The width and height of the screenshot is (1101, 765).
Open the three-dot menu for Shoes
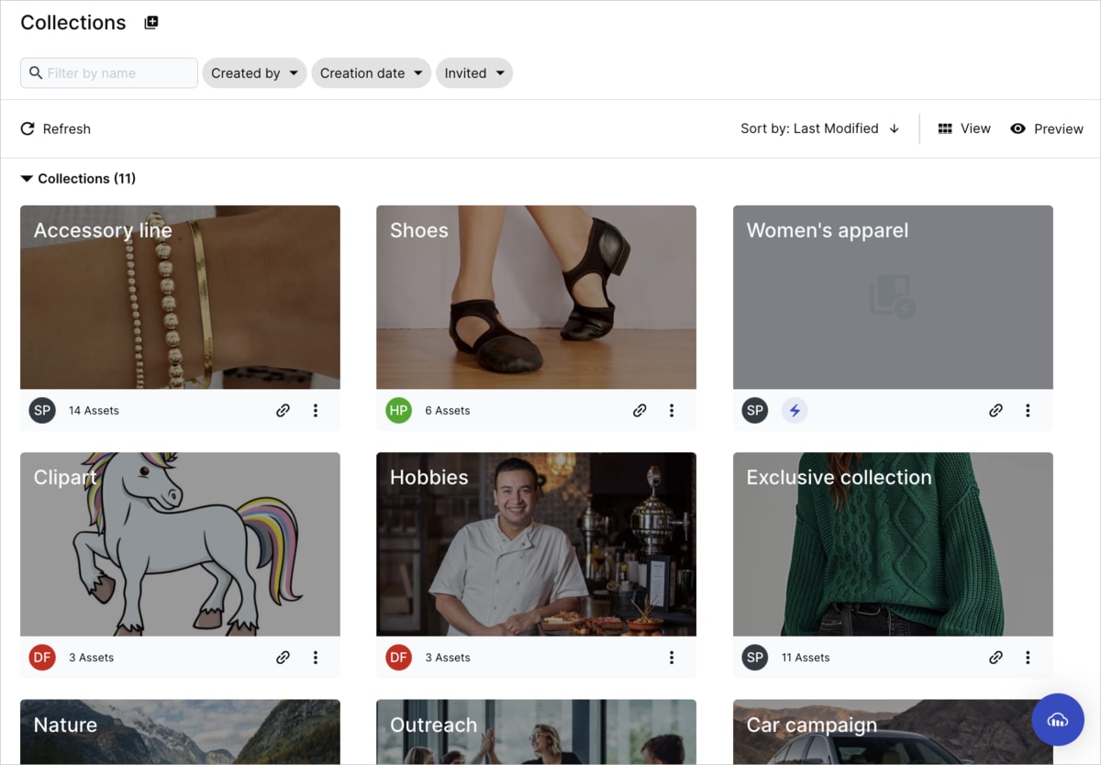point(672,411)
